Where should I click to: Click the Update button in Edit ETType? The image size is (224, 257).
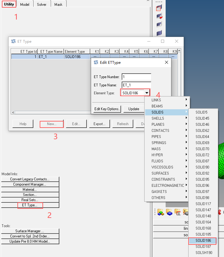coord(134,109)
